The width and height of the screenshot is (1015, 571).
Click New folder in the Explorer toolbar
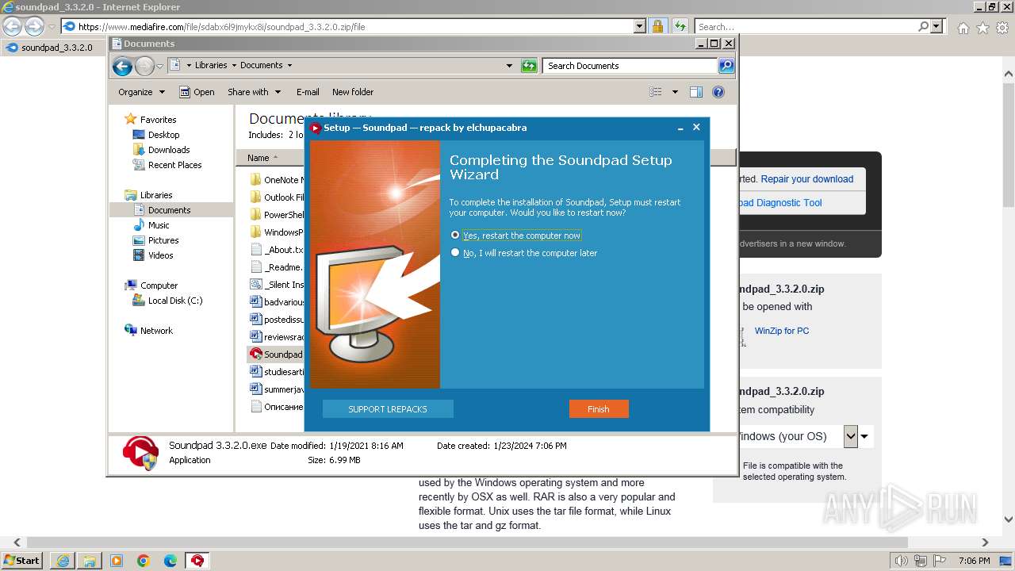[x=353, y=92]
